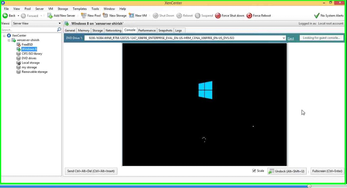Click the CIFS ISO library storage icon
The width and height of the screenshot is (347, 188).
[19, 54]
